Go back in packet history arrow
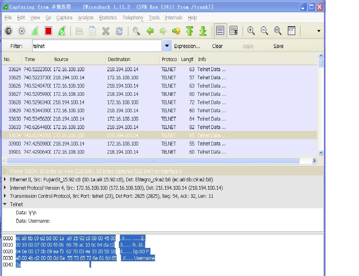Screen dimensions: 359x276 (x=150, y=31)
